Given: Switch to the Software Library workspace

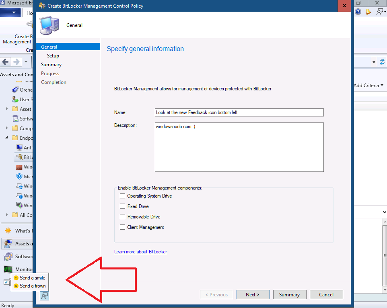Looking at the screenshot, I should 18,256.
